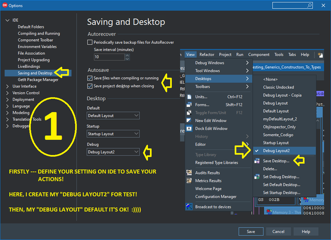331x240 pixels.
Task: Click Set Startup Desktop... entry
Action: pyautogui.click(x=284, y=193)
